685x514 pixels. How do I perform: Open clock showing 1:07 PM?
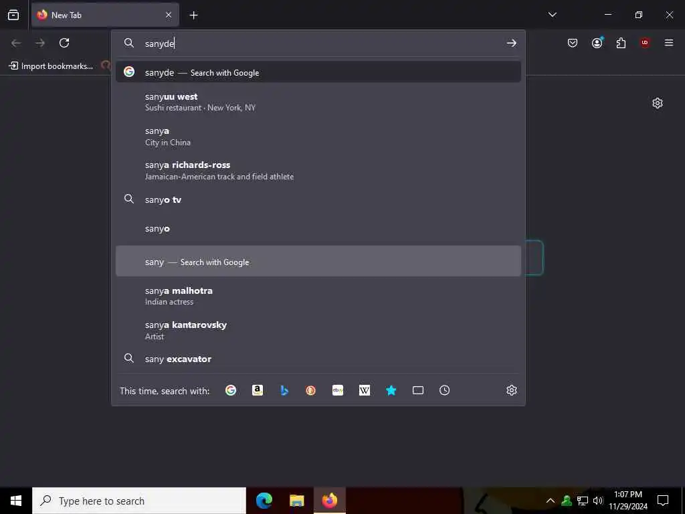tap(627, 501)
